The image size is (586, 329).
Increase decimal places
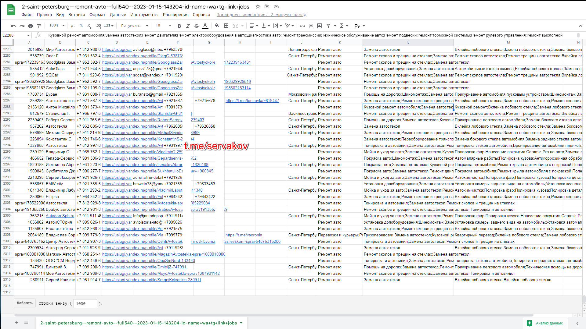click(98, 26)
